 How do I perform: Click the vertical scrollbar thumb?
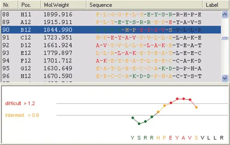[x=225, y=38]
